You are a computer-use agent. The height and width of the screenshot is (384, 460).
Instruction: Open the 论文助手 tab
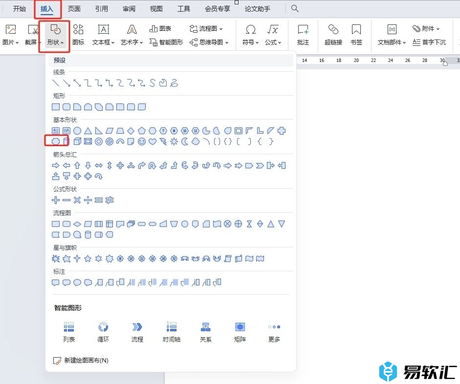[258, 9]
